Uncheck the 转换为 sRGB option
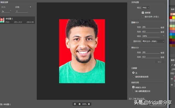This screenshot has width=175, height=108. click(133, 87)
